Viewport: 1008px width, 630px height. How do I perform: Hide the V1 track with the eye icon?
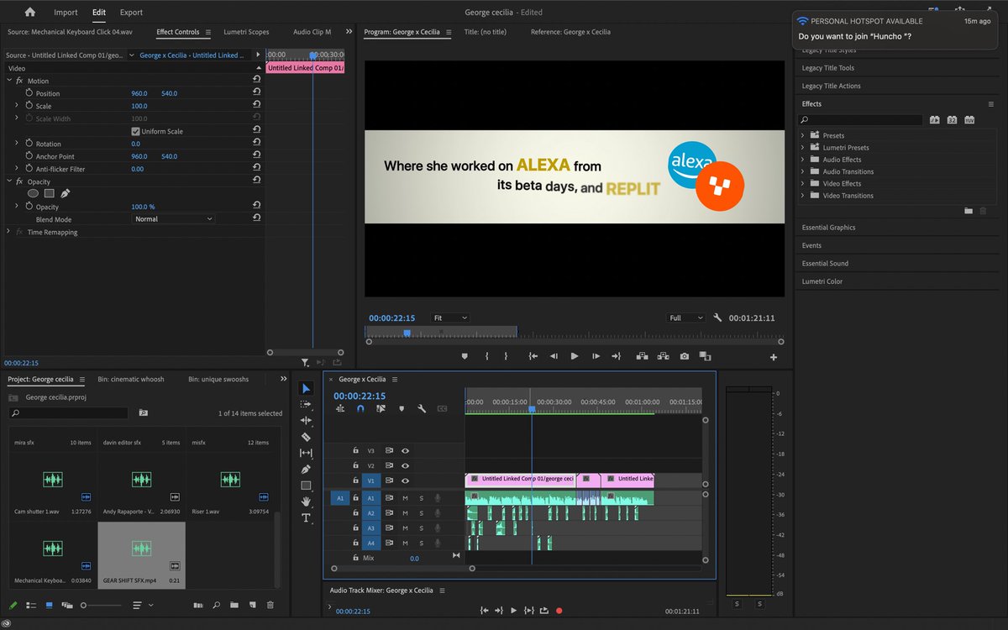click(405, 480)
